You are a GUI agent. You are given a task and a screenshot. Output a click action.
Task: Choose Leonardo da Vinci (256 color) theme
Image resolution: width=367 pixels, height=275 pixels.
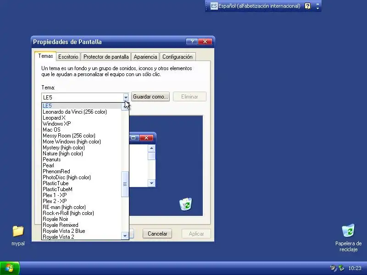click(82, 112)
